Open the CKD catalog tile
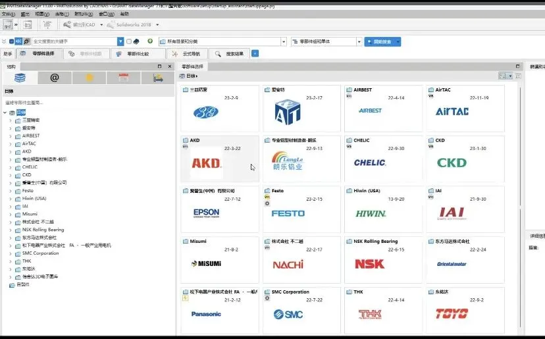This screenshot has width=545, height=339. click(465, 159)
